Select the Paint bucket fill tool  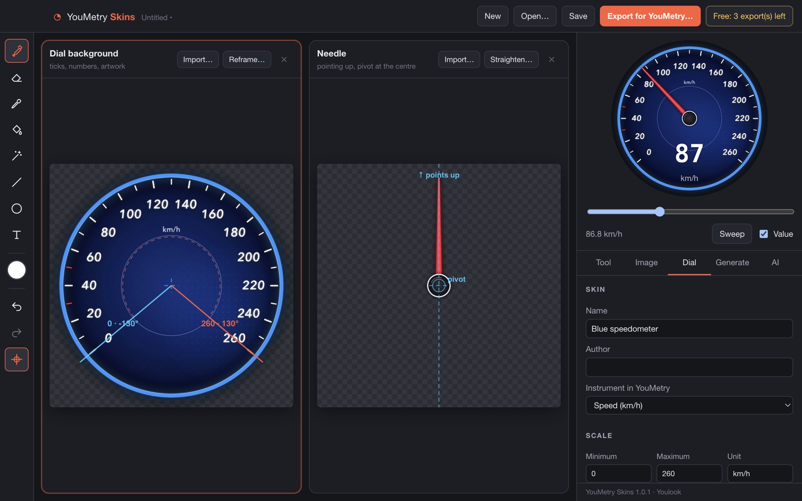[x=17, y=130]
